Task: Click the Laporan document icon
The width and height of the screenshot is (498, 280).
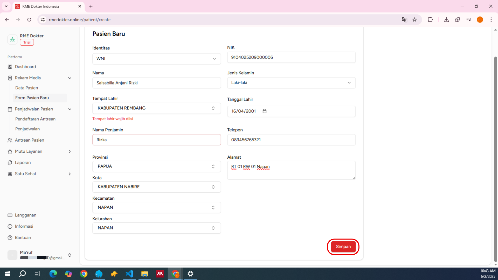Action: pos(10,163)
